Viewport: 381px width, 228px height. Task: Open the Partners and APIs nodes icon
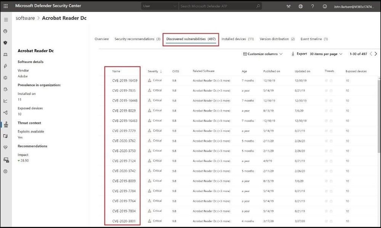[x=5, y=112]
